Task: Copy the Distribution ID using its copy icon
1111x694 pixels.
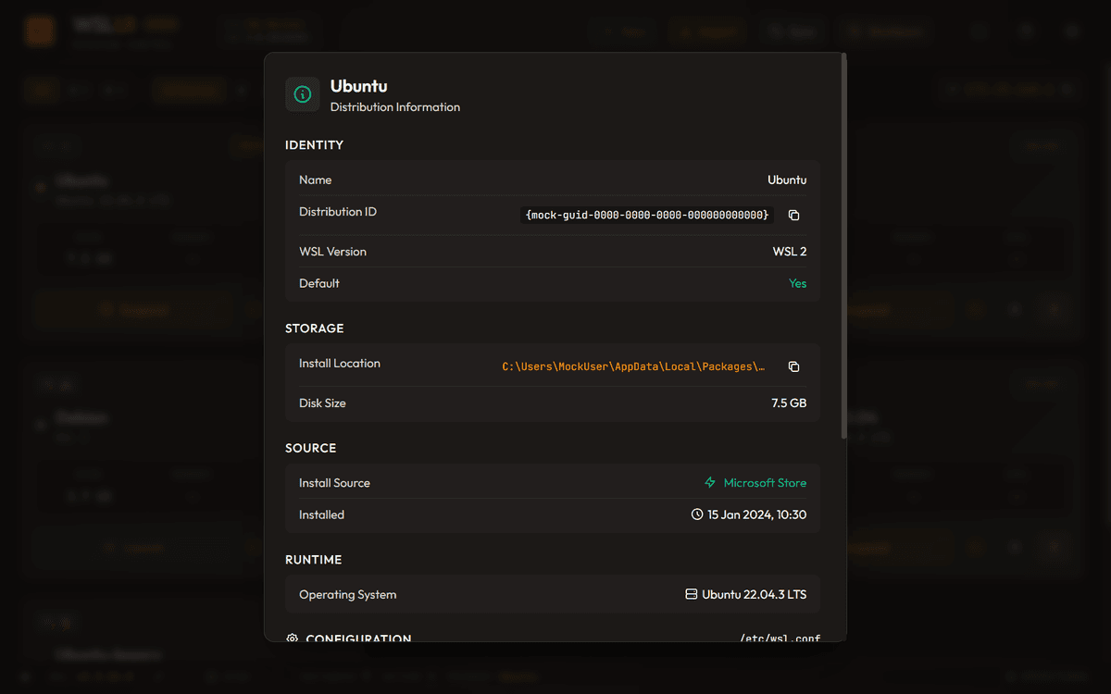Action: (793, 214)
